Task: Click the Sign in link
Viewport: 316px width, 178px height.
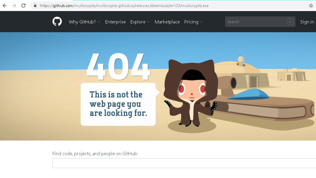Action: 307,22
